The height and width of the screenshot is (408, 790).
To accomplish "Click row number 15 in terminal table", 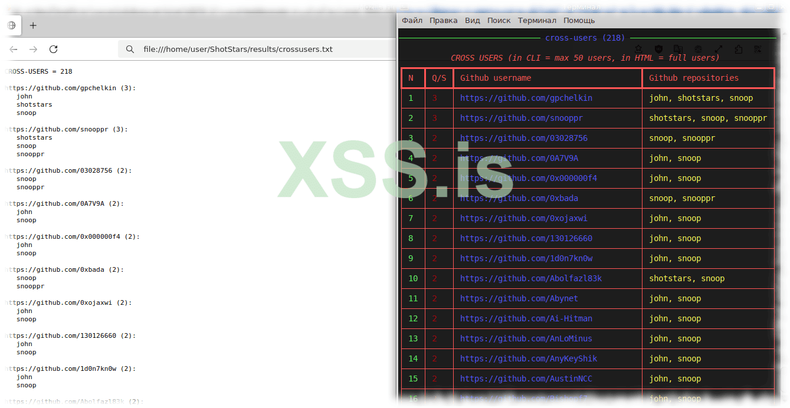I will pyautogui.click(x=413, y=379).
